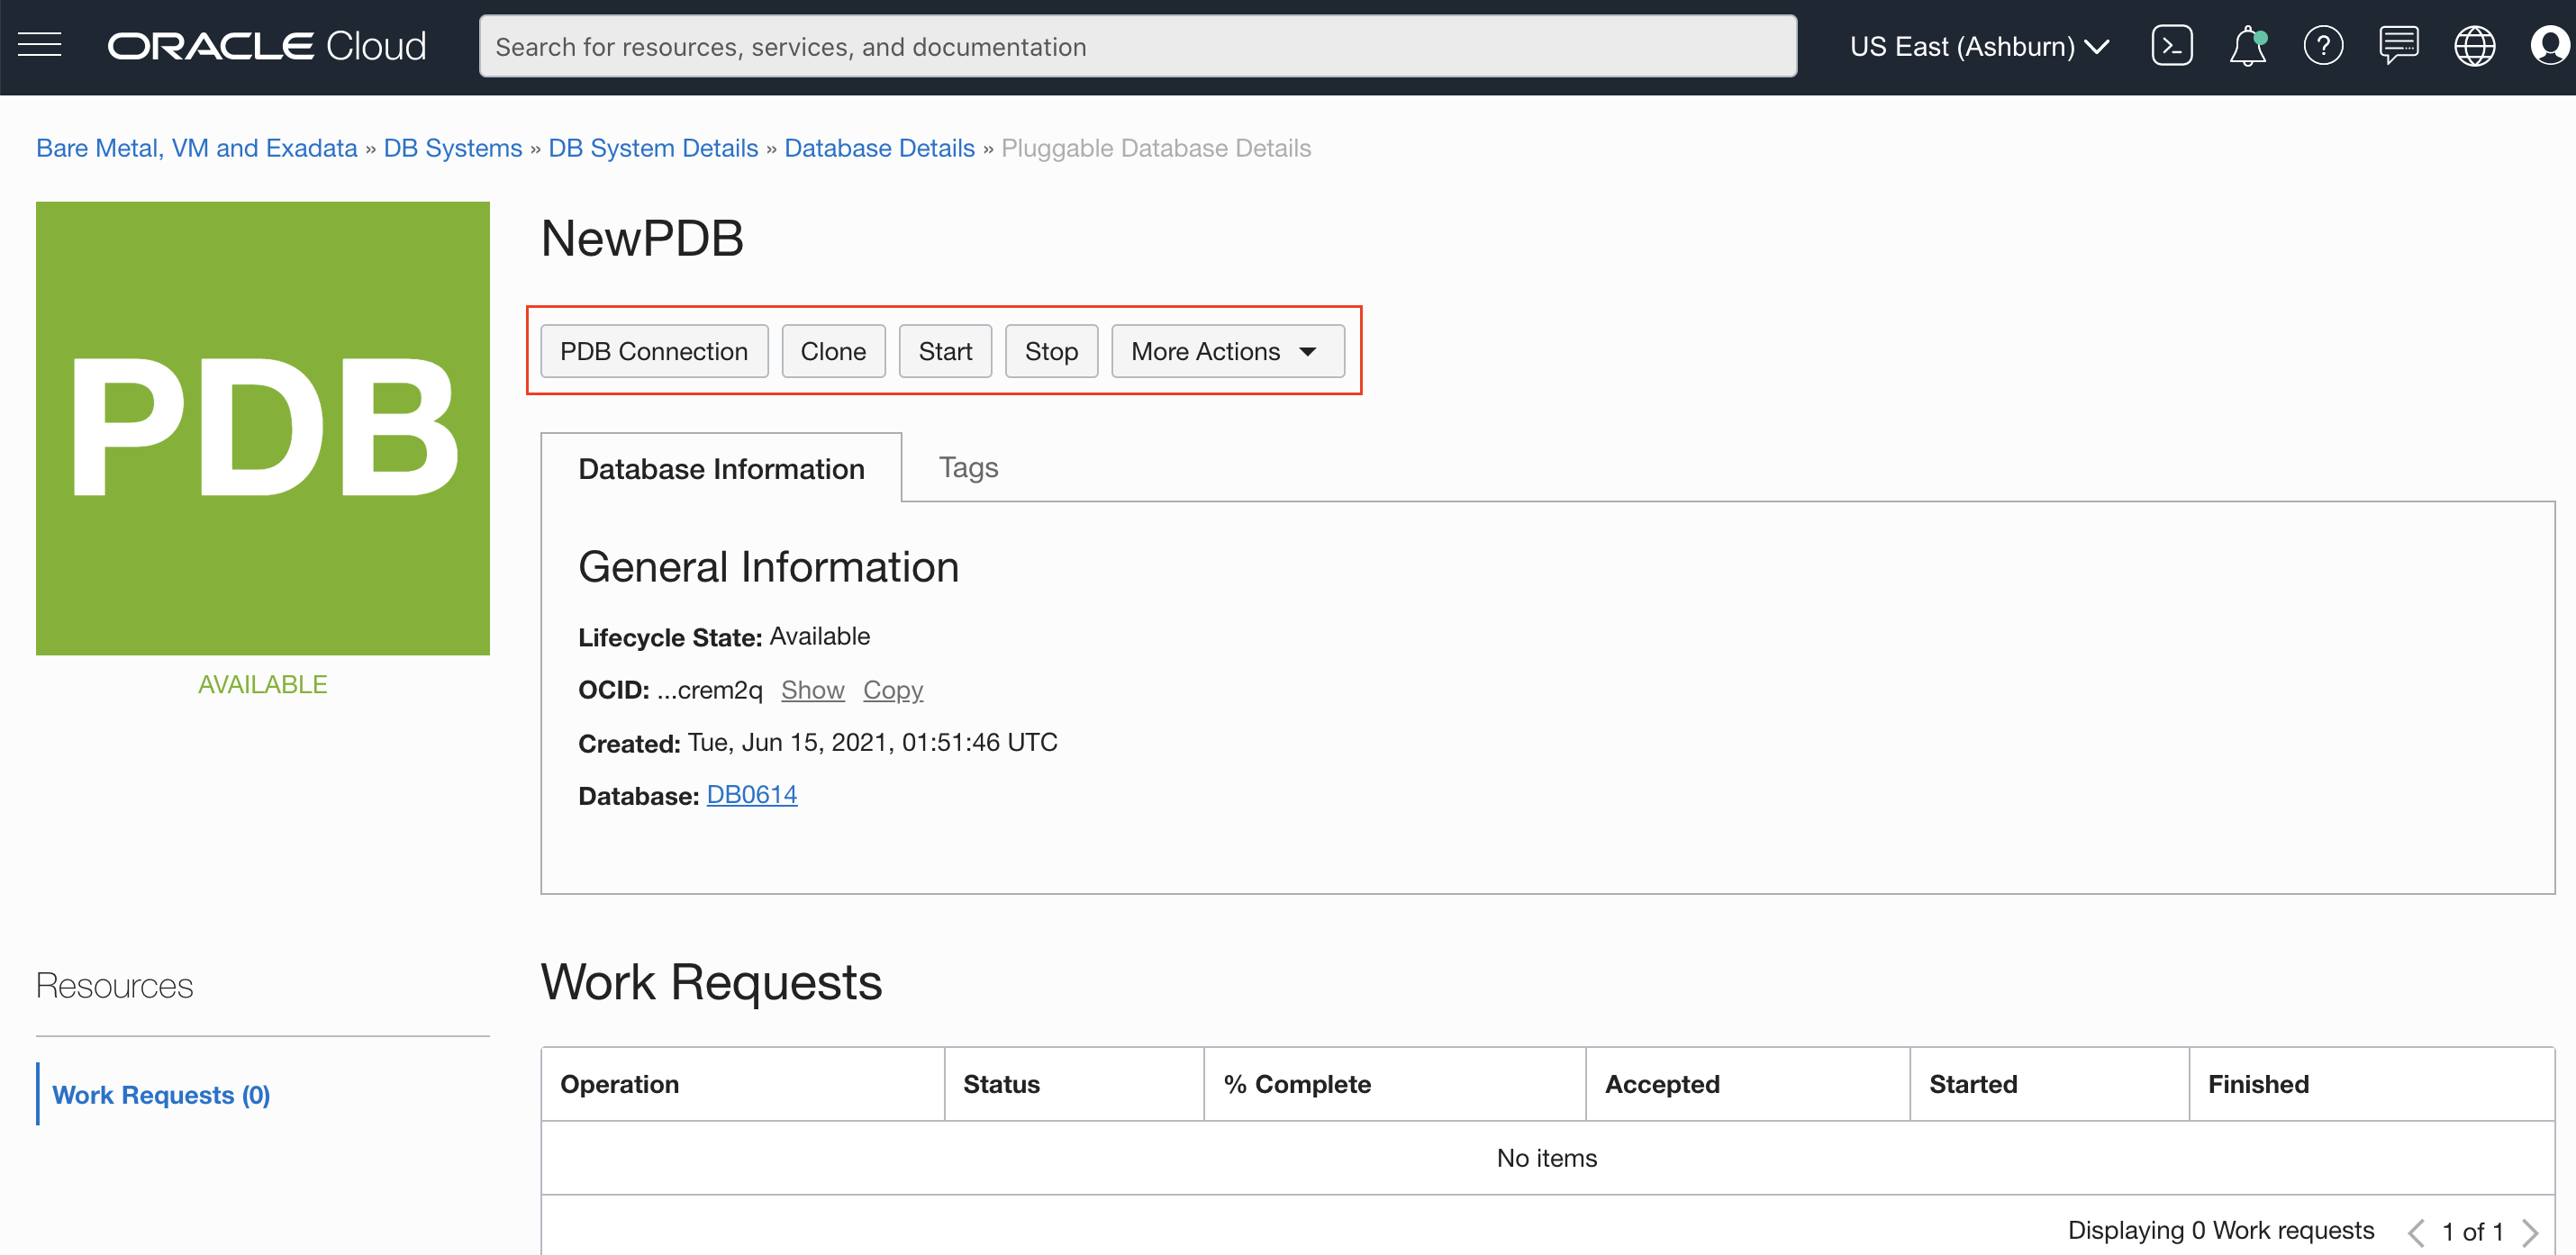2576x1255 pixels.
Task: Click the Oracle Cloud logo
Action: tap(267, 46)
